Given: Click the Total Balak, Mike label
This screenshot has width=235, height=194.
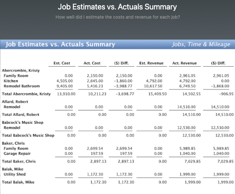Looking at the screenshot, I should (x=18, y=182).
